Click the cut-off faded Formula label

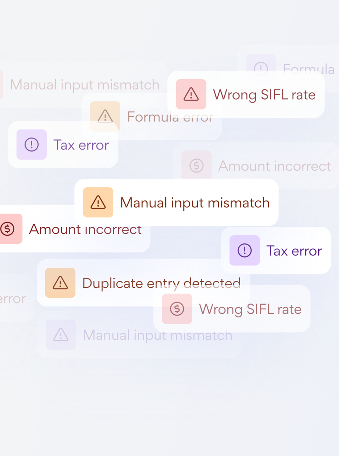tap(308, 69)
